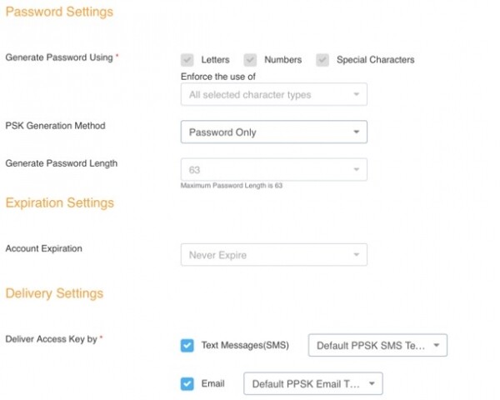Screen dimensions: 500x400
Task: Click the Delivery Settings heading
Action: coord(54,294)
